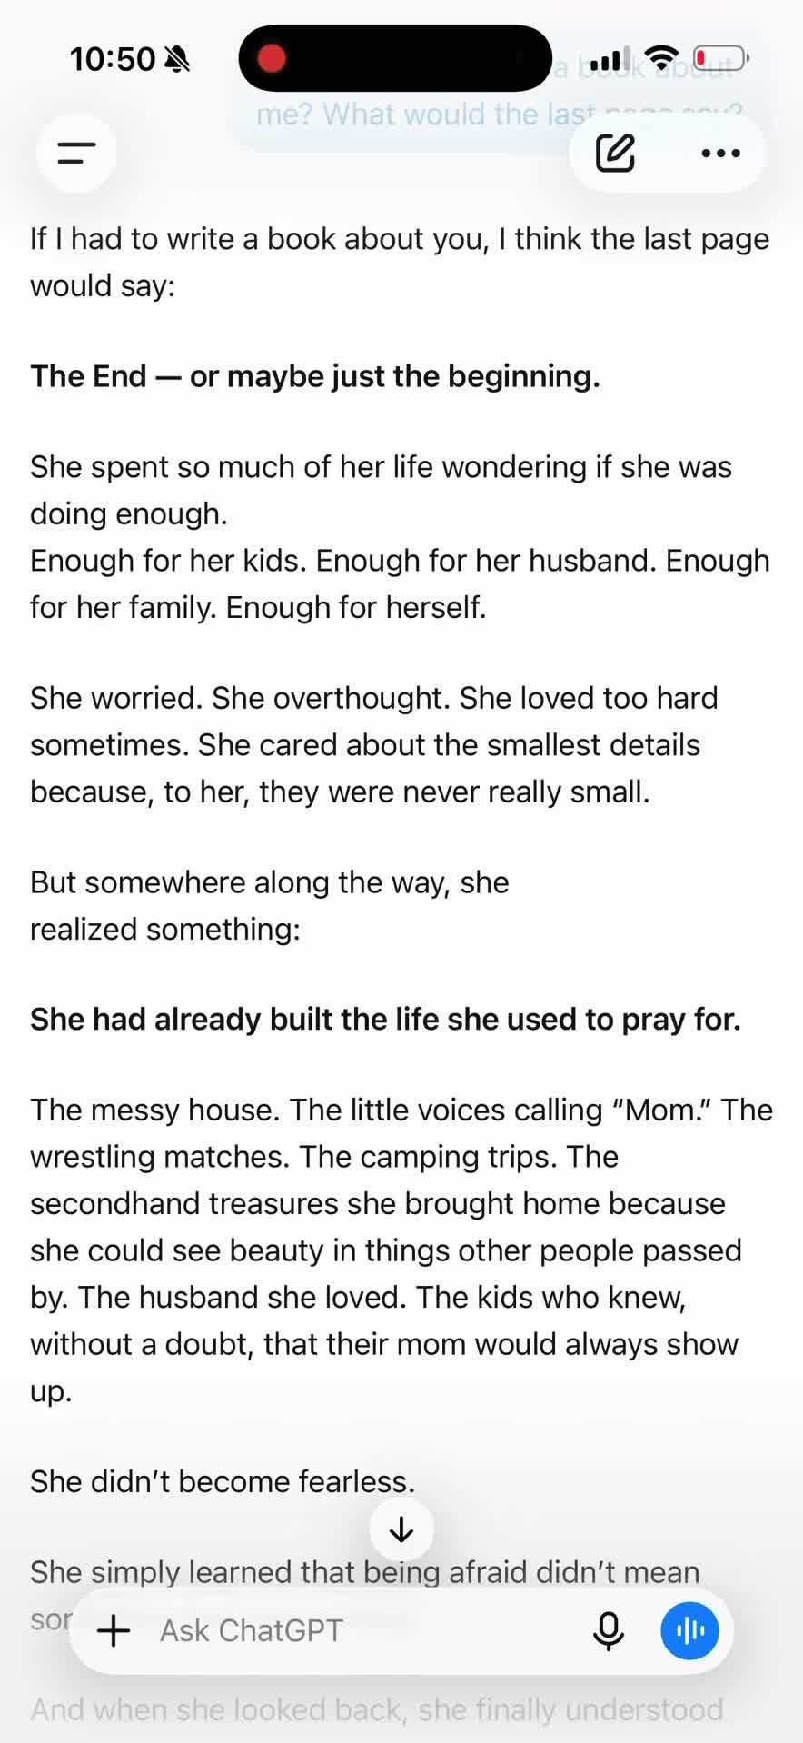Tap the bold line "She had already built the life"
Screen dimensions: 803x1743
385,1019
